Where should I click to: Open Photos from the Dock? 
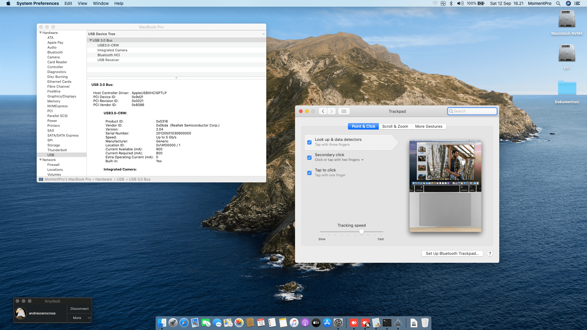pyautogui.click(x=239, y=323)
